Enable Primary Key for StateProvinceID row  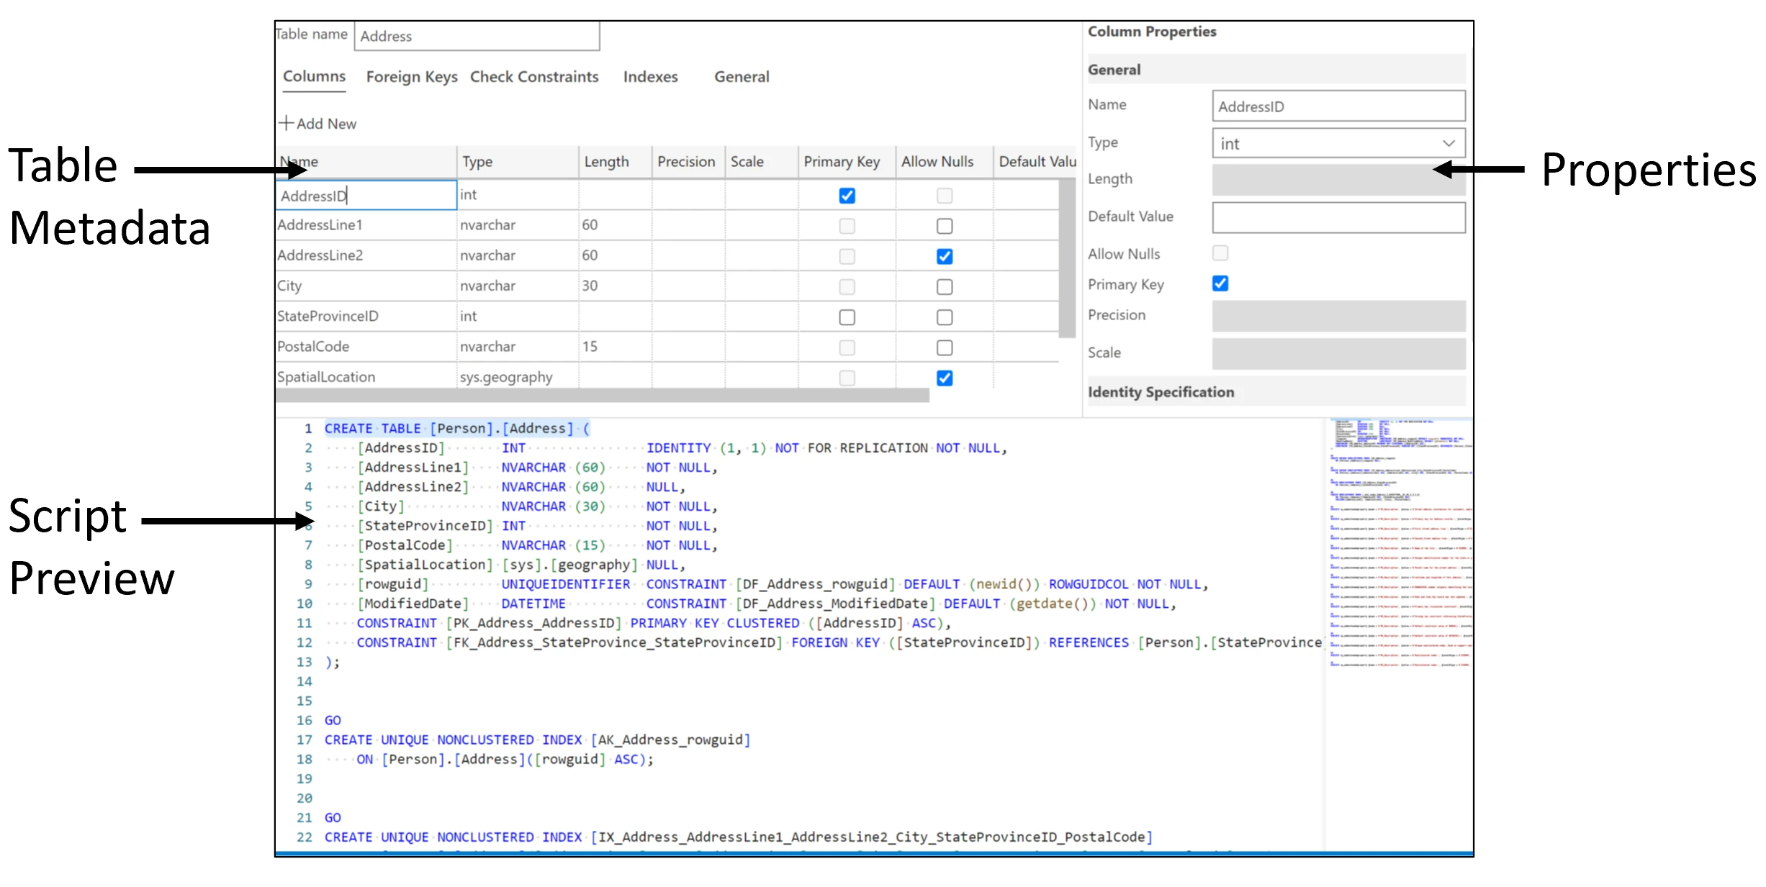click(846, 317)
